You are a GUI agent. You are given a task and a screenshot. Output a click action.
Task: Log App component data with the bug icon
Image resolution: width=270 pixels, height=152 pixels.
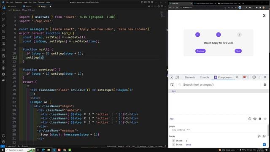(x=260, y=119)
